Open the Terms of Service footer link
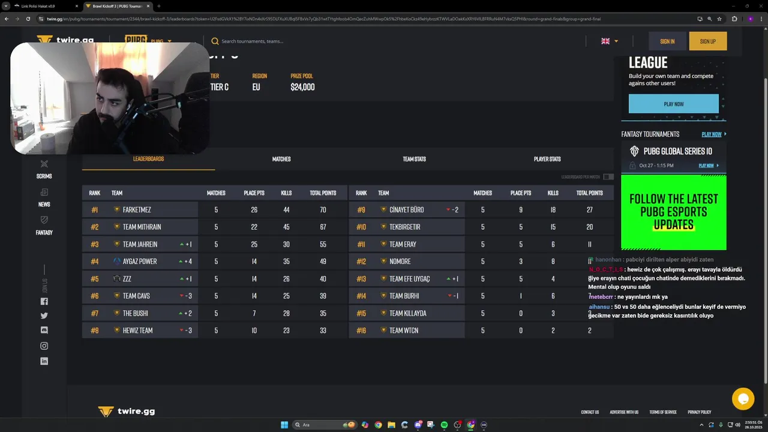 point(663,412)
